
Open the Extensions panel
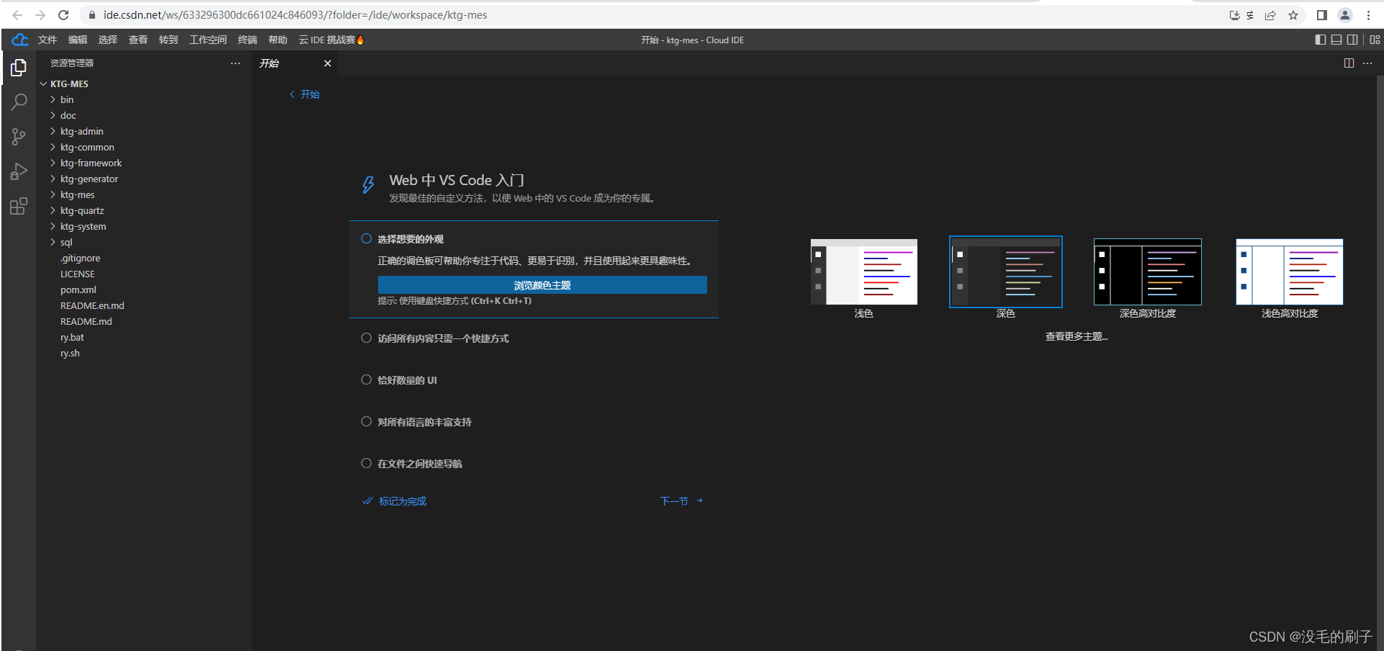coord(19,206)
